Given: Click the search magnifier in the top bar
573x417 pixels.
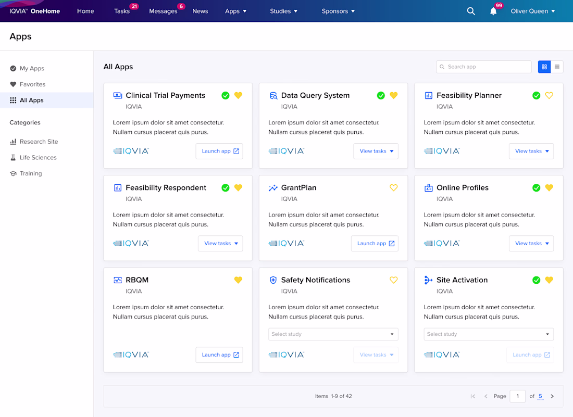Looking at the screenshot, I should click(x=471, y=11).
